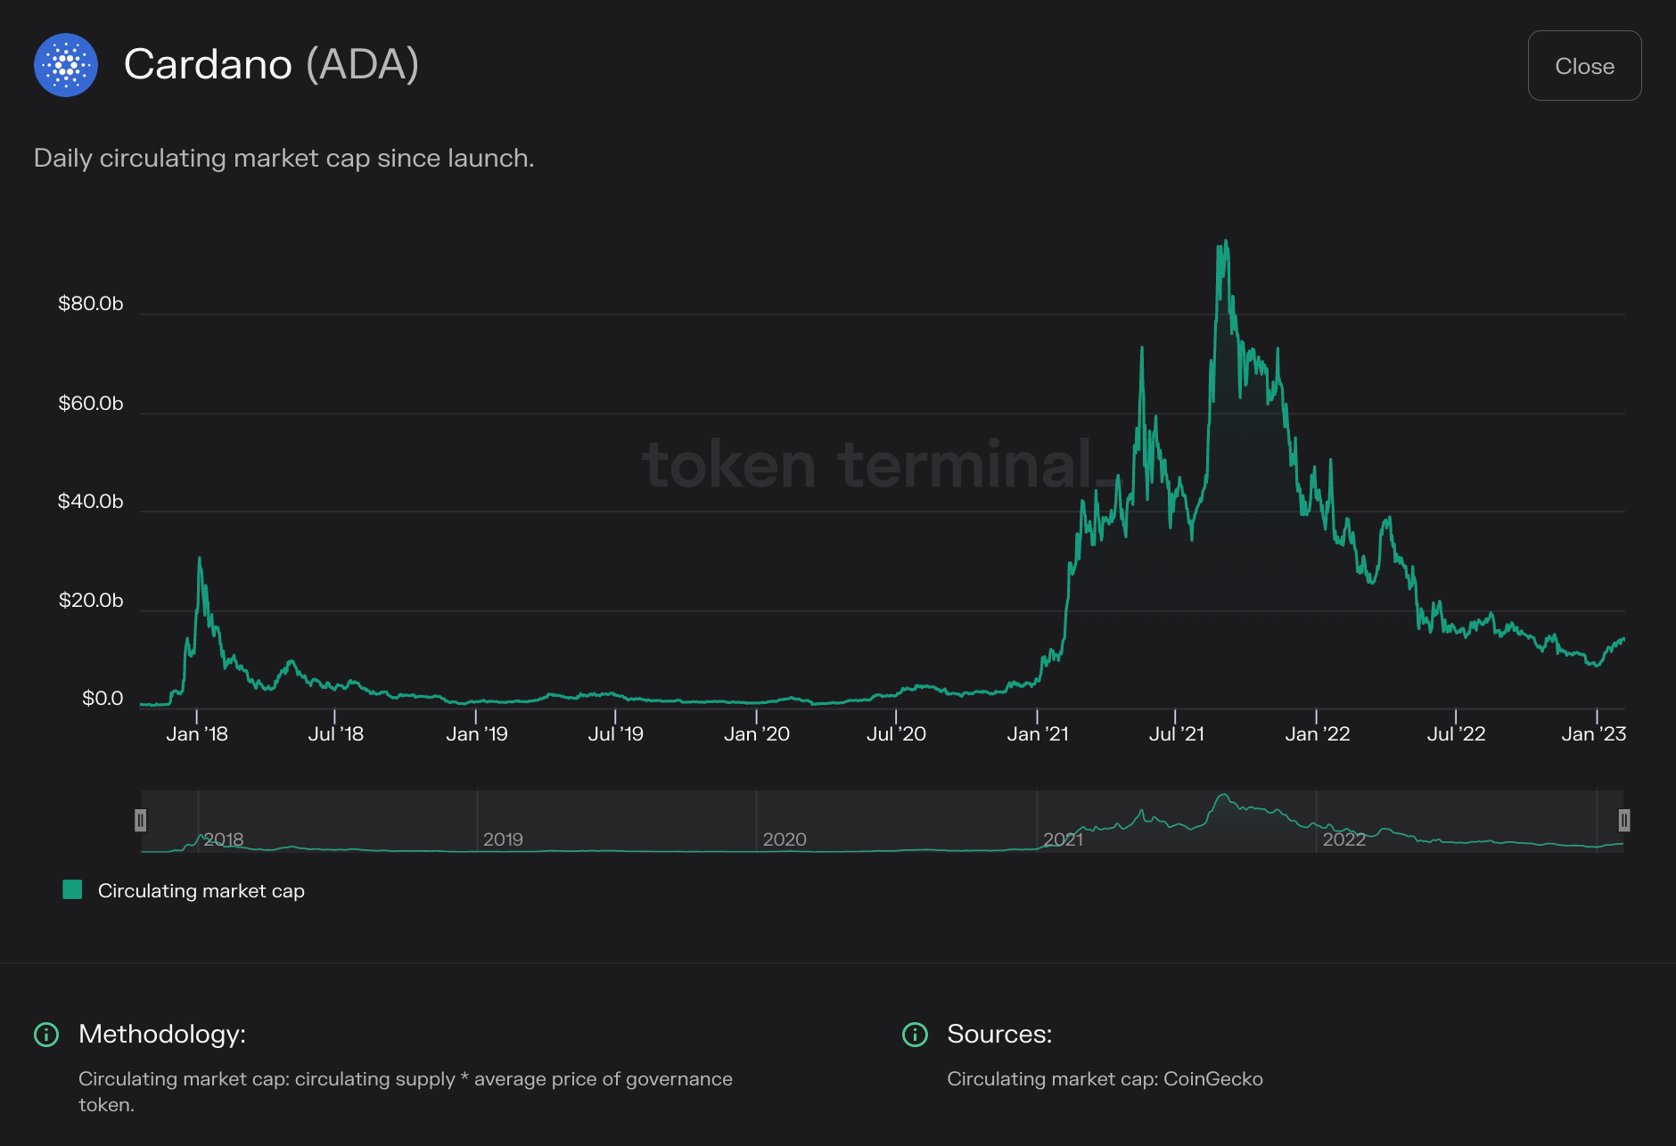Toggle the Methodology section open
The height and width of the screenshot is (1146, 1676).
coord(160,1035)
